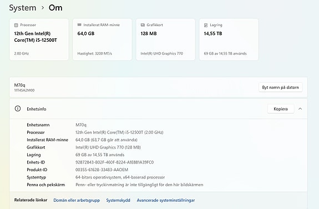The height and width of the screenshot is (209, 319).
Task: Click the Relaterade länkar label
Action: coord(31,200)
